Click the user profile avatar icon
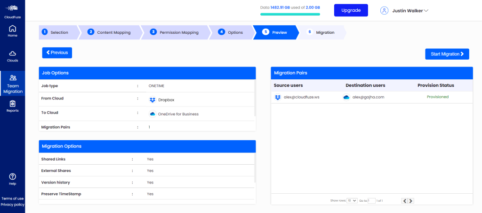The height and width of the screenshot is (213, 482). click(385, 10)
